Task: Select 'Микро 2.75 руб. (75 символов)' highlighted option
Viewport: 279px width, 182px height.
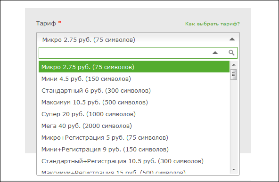Action: (x=134, y=67)
